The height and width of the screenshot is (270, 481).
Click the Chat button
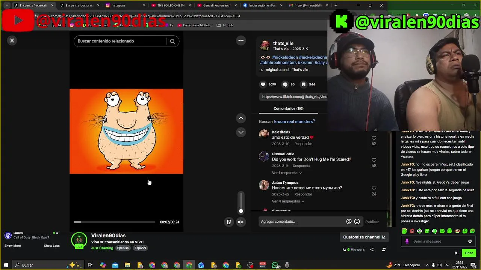(469, 253)
